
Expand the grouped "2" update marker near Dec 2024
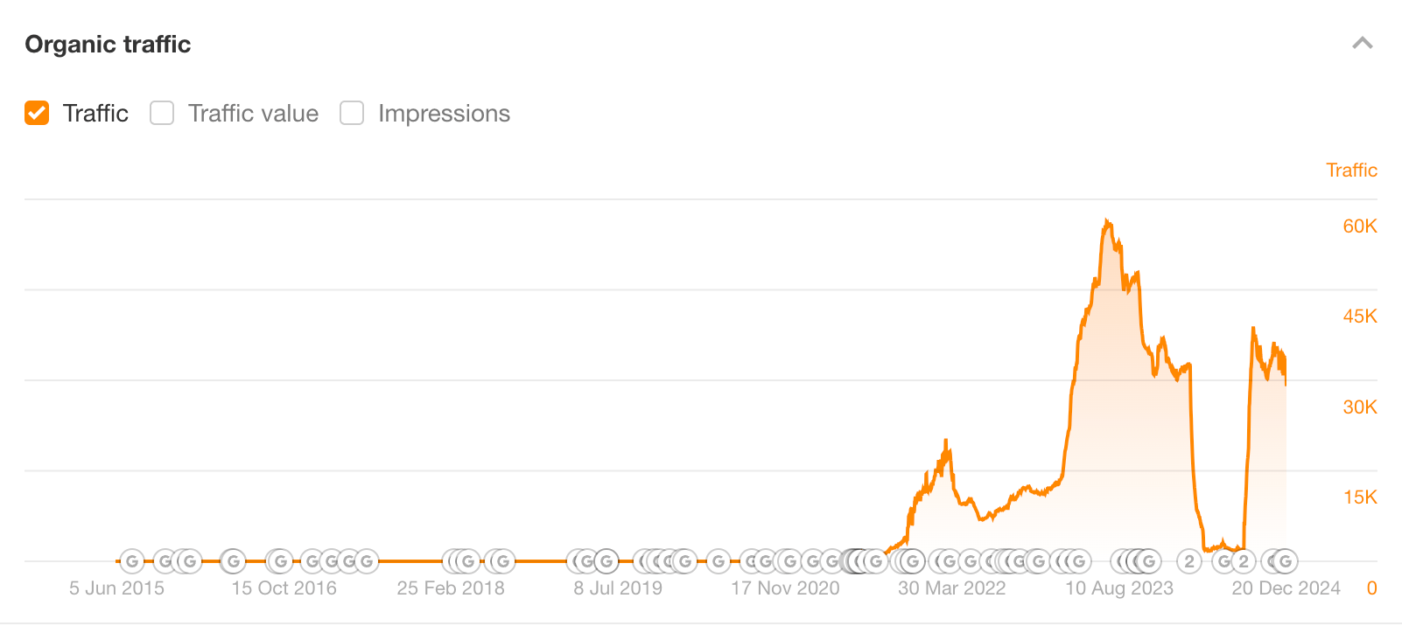pyautogui.click(x=1242, y=561)
